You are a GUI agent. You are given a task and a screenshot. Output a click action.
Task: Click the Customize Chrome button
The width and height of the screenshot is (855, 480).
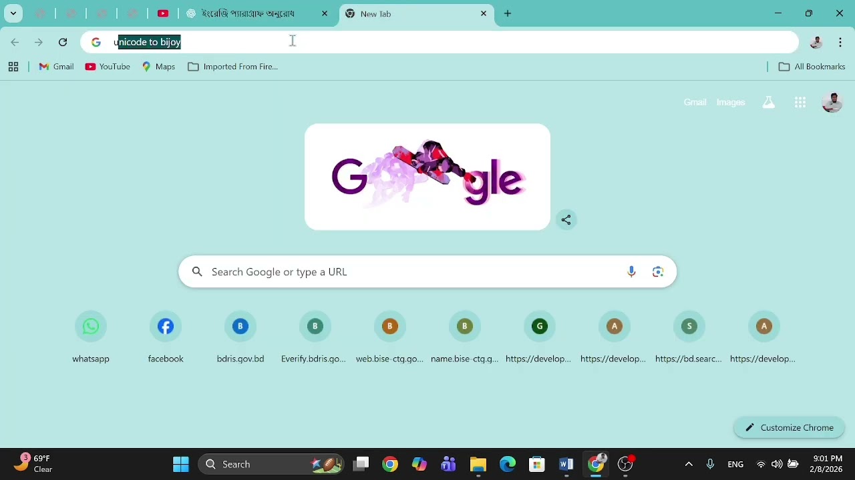[790, 428]
